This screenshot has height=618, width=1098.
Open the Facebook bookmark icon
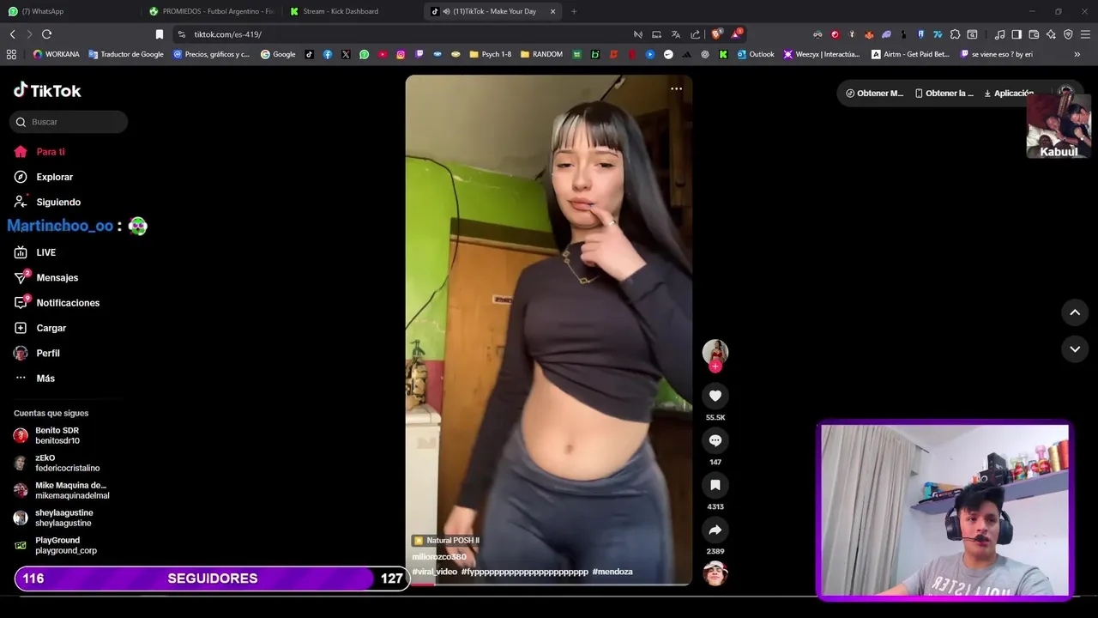pyautogui.click(x=328, y=54)
